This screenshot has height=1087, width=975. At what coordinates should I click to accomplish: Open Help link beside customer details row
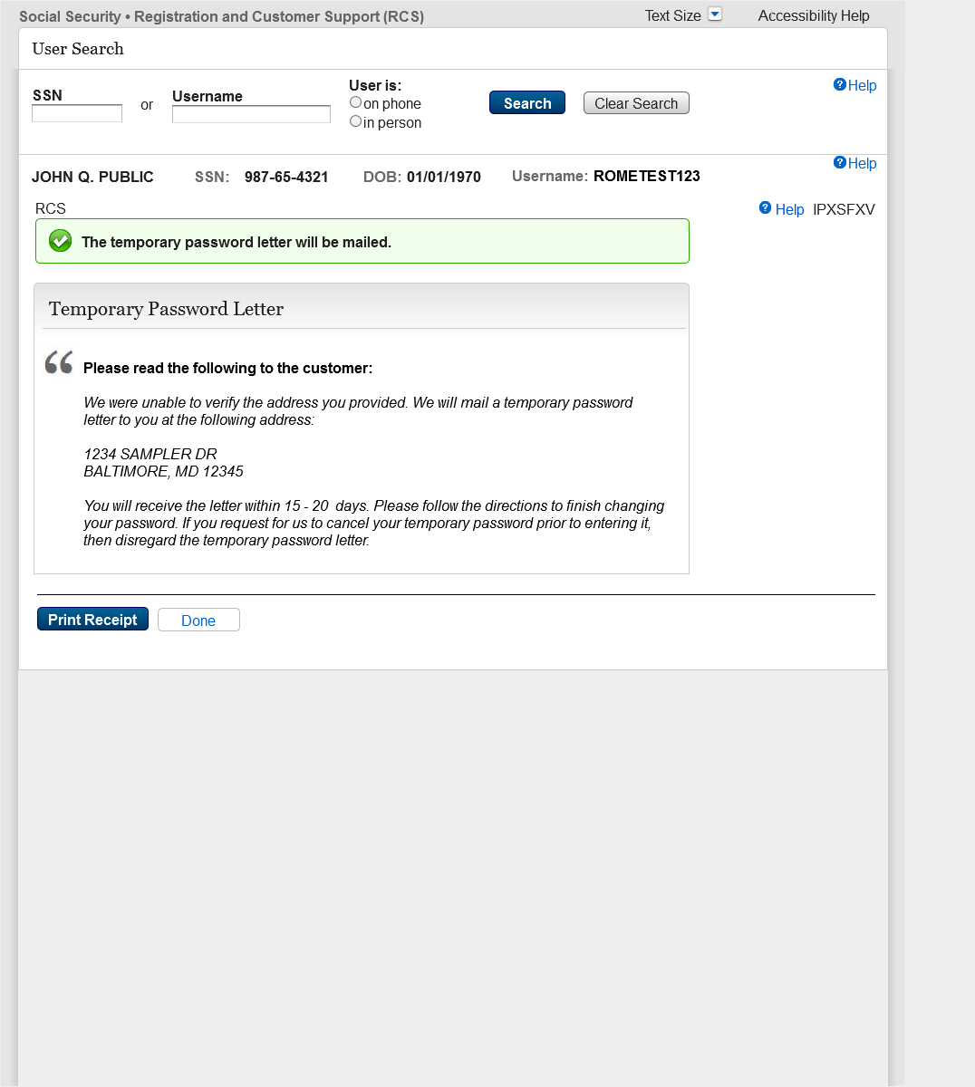click(x=854, y=163)
